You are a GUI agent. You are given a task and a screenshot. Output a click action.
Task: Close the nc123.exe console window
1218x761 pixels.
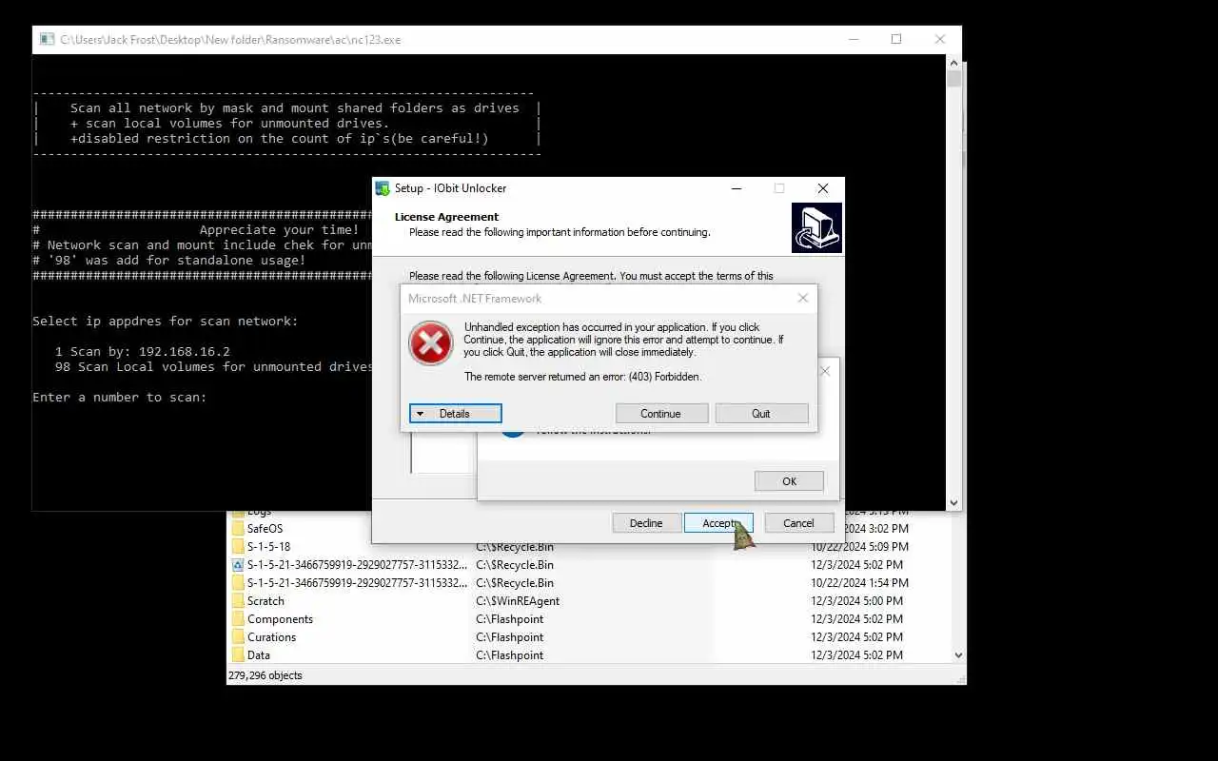pyautogui.click(x=939, y=40)
